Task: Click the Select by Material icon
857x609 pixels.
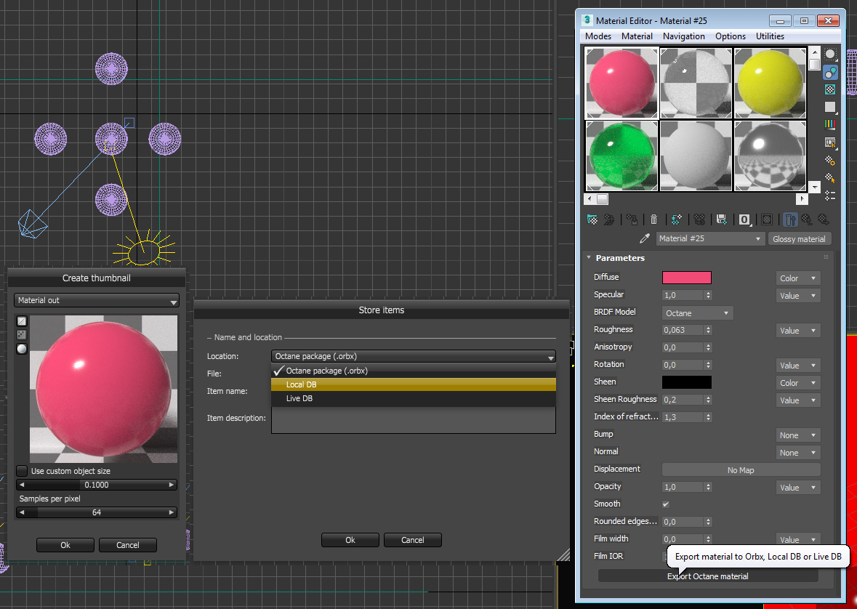Action: tap(830, 177)
